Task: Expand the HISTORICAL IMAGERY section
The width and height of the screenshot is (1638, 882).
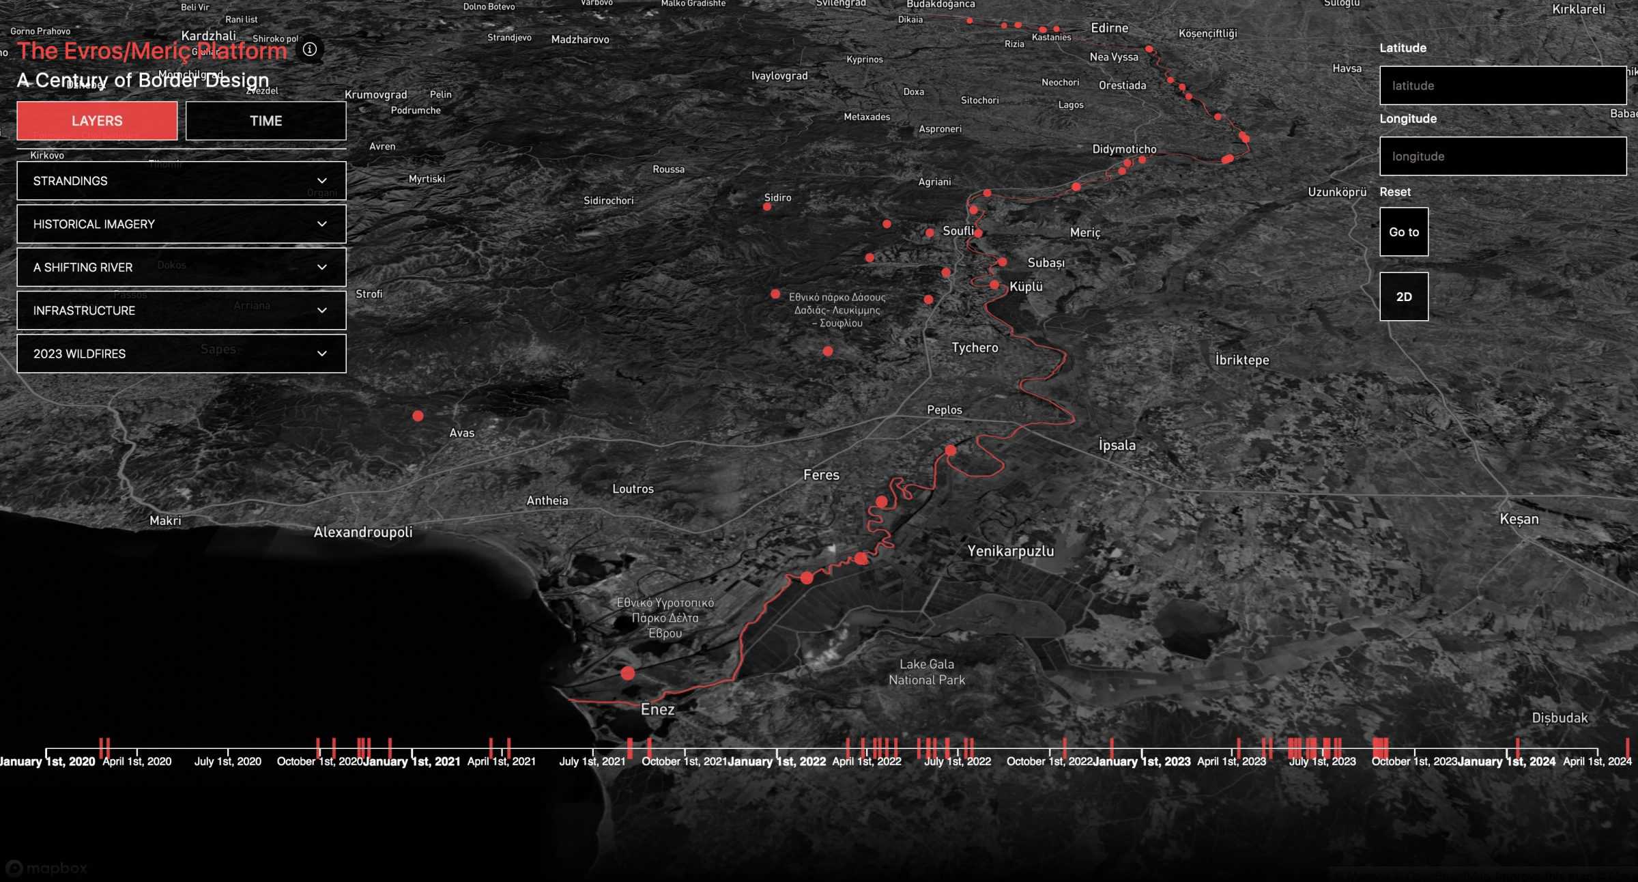Action: coord(181,224)
